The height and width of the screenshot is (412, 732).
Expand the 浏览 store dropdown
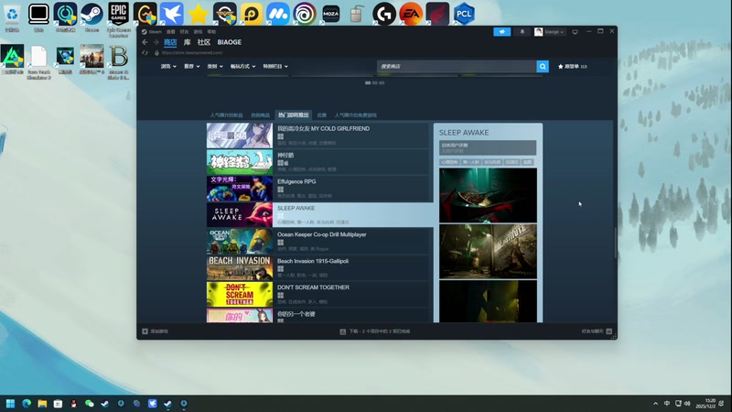(x=168, y=66)
